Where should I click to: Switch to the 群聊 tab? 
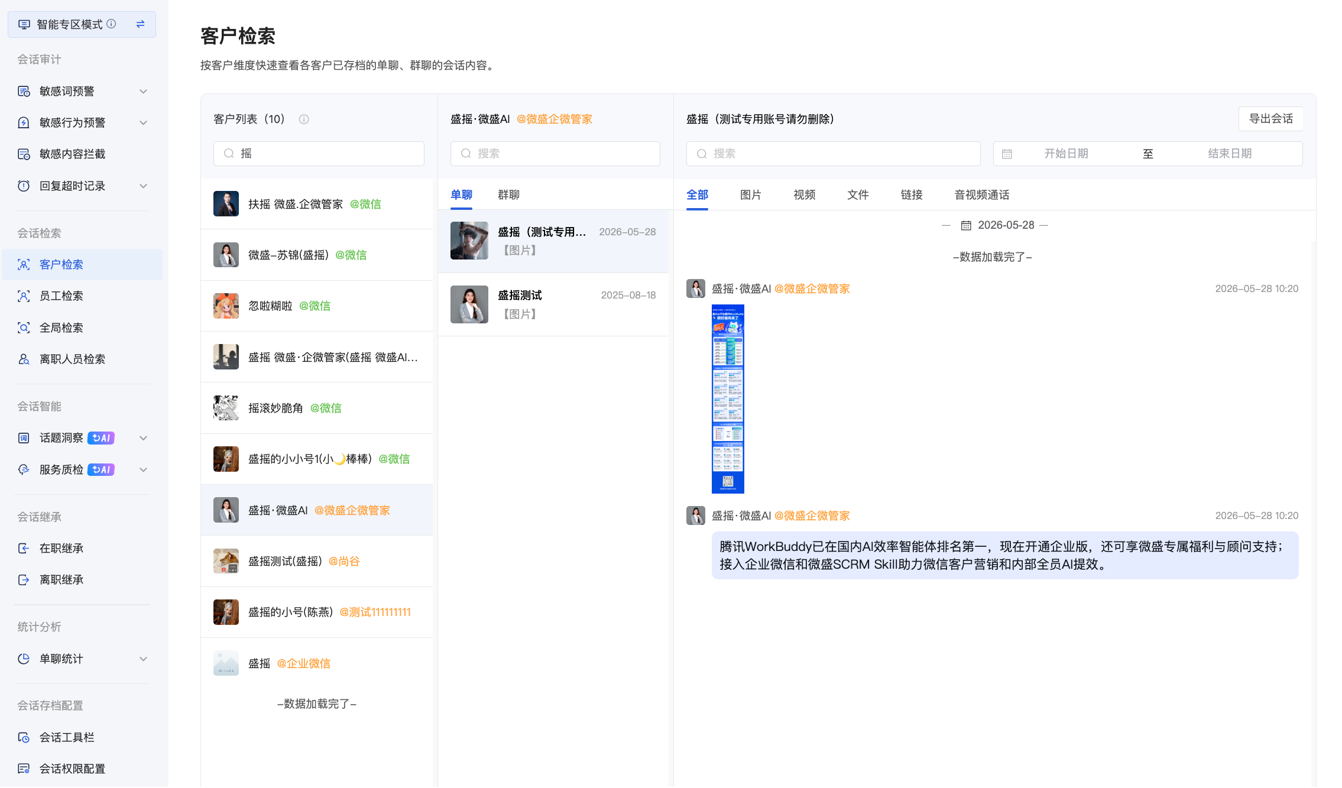pyautogui.click(x=508, y=195)
